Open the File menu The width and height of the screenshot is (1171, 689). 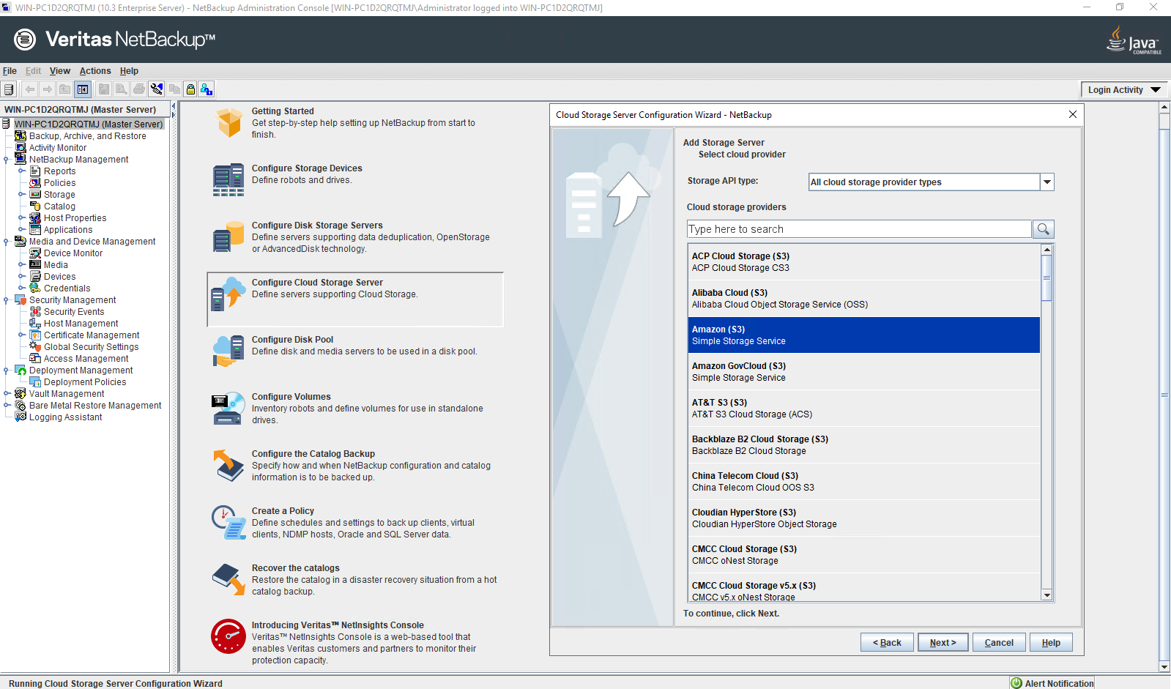(10, 71)
